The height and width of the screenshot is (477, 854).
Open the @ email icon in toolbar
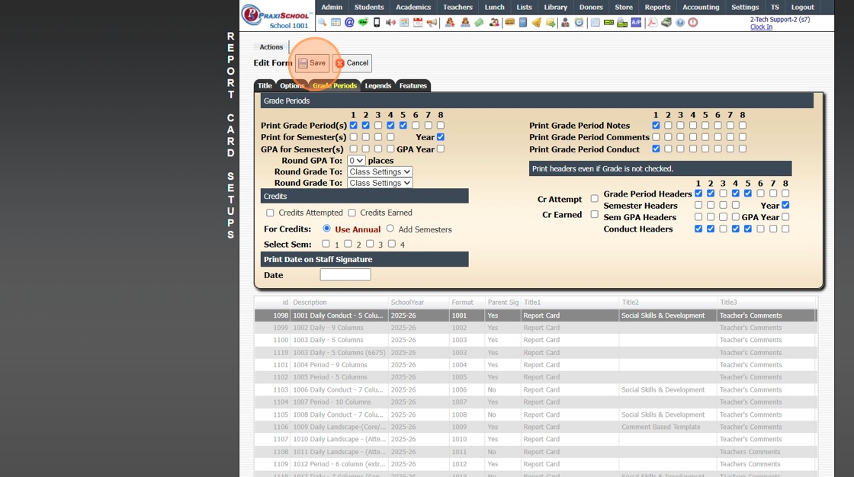tap(349, 22)
